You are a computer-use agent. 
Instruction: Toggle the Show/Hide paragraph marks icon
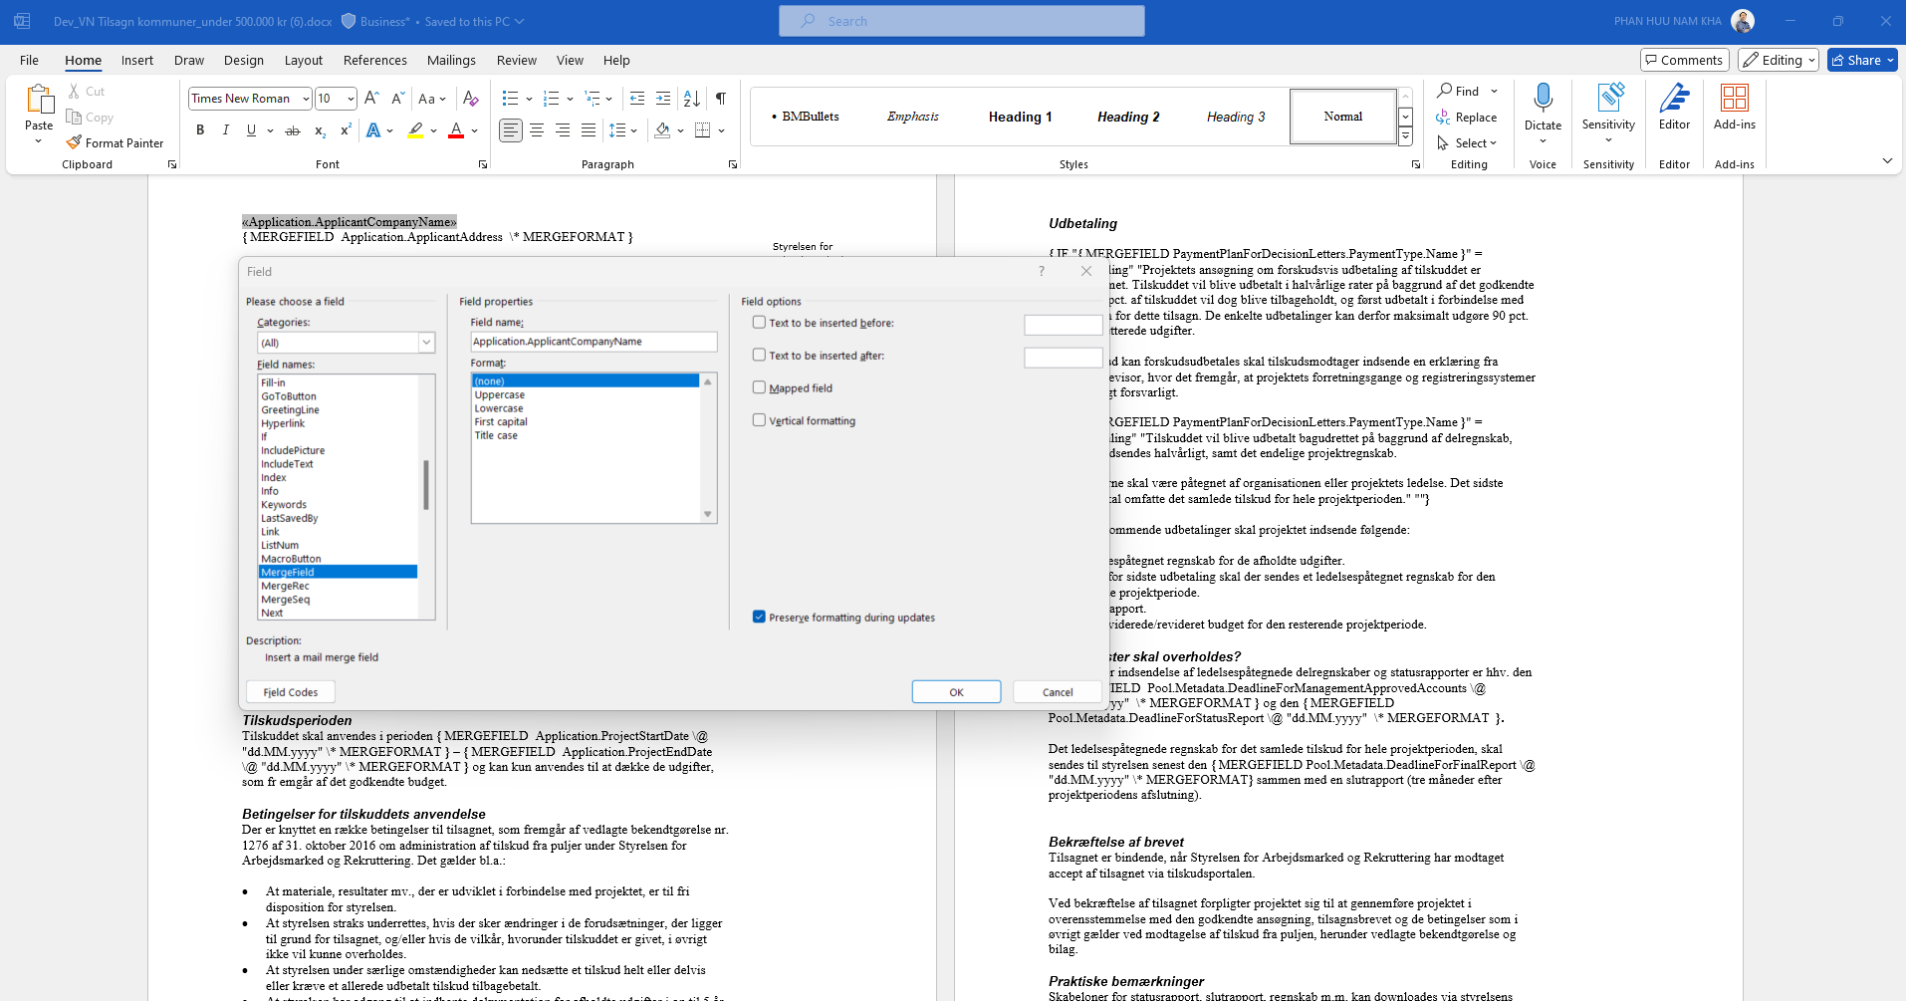point(720,99)
